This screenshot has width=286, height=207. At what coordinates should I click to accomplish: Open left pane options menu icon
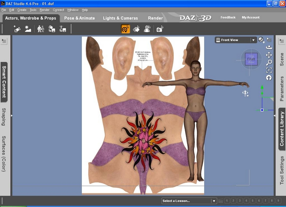pos(4,41)
